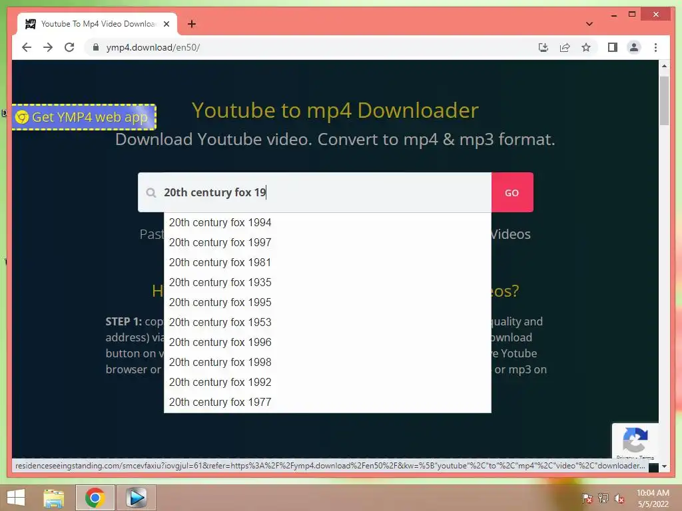The width and height of the screenshot is (682, 511).
Task: Click the vertical scrollbar thumb
Action: point(664,101)
